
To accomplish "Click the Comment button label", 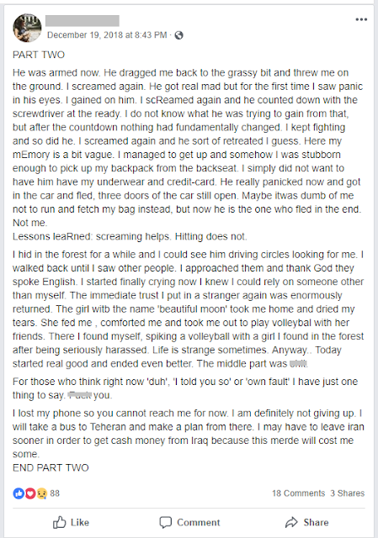I will click(199, 522).
